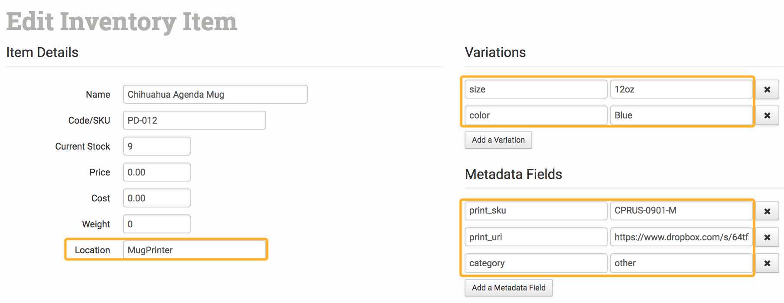The width and height of the screenshot is (784, 303).
Task: Click the dropbox URL value field
Action: click(681, 237)
